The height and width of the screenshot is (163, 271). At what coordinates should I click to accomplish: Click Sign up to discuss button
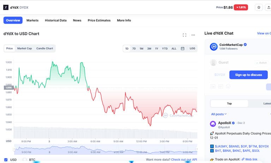pyautogui.click(x=248, y=75)
